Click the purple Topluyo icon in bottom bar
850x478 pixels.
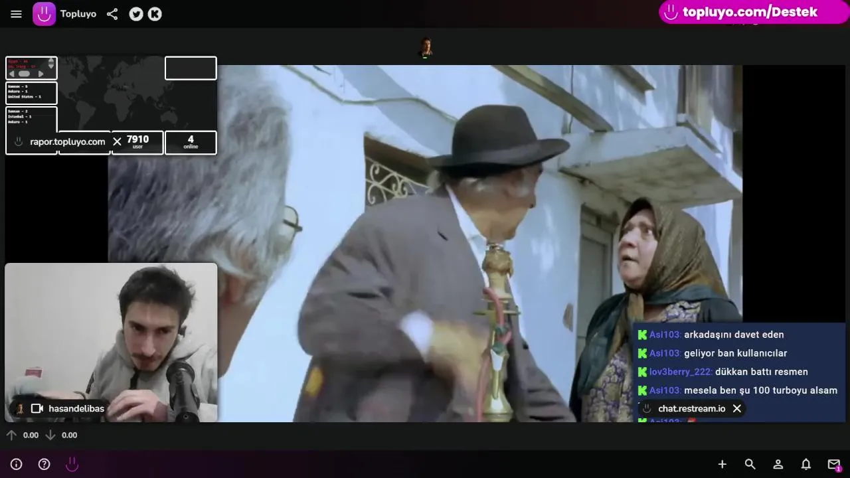point(72,464)
